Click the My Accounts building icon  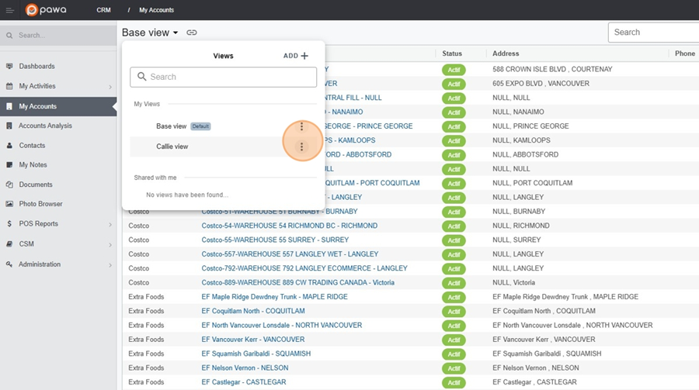(x=9, y=106)
